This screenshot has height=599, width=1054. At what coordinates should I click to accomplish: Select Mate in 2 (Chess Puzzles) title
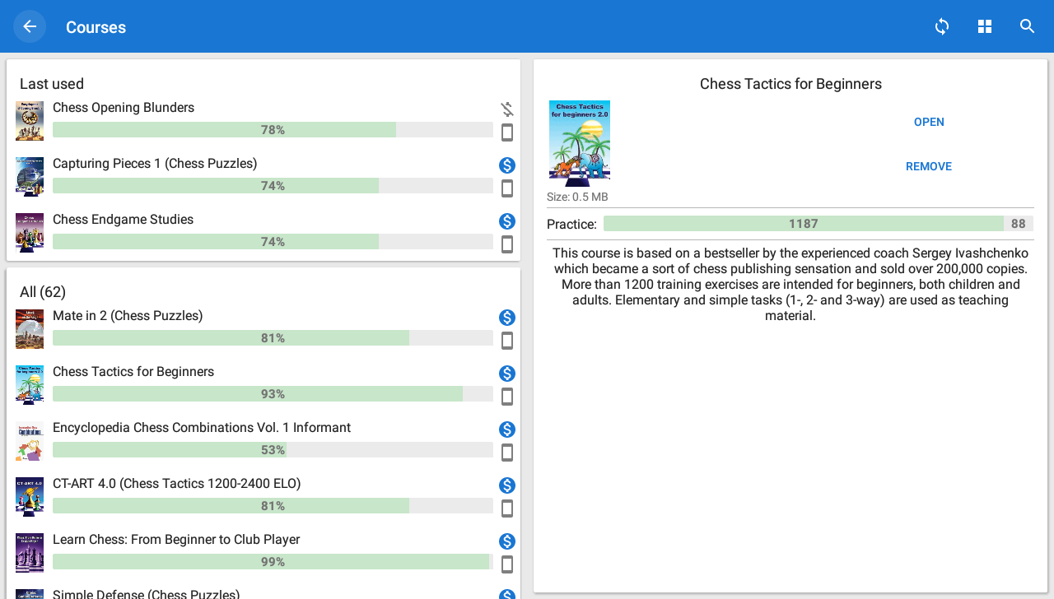click(x=128, y=316)
